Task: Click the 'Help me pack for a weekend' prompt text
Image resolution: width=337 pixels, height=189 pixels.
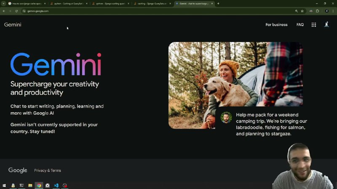Action: tap(271, 124)
